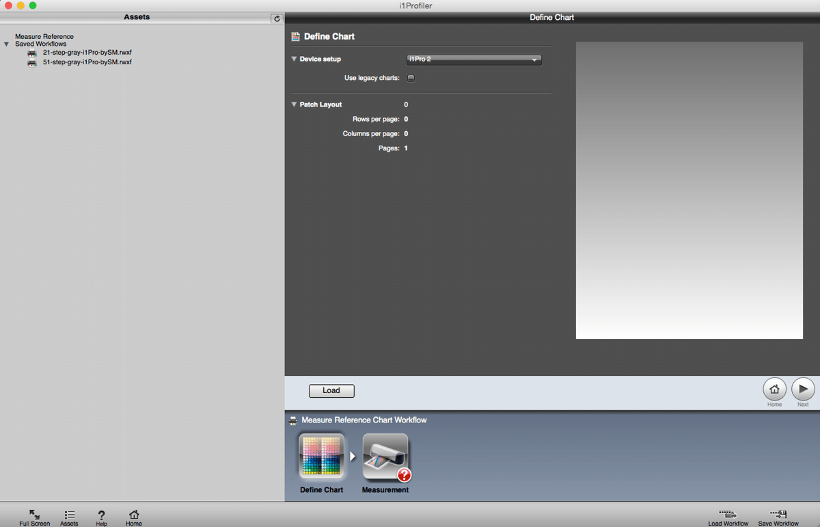Screen dimensions: 820x527
Task: Advance with the round Next button
Action: [803, 389]
